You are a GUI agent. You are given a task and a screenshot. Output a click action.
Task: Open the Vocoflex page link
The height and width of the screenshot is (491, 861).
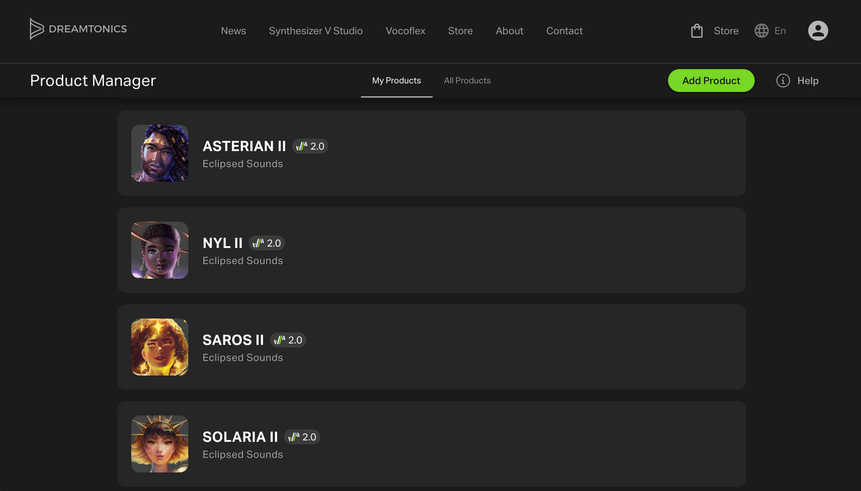[x=405, y=31]
